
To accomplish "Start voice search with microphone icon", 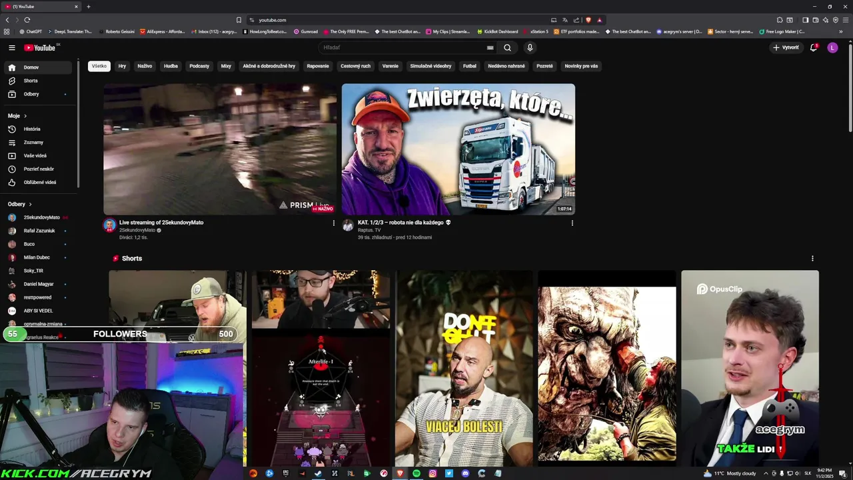I will click(x=530, y=47).
